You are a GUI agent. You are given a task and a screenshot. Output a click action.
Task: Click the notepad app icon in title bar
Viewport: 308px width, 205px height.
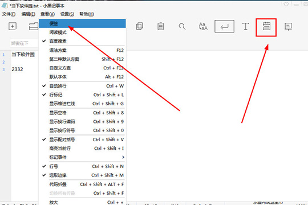(x=5, y=6)
